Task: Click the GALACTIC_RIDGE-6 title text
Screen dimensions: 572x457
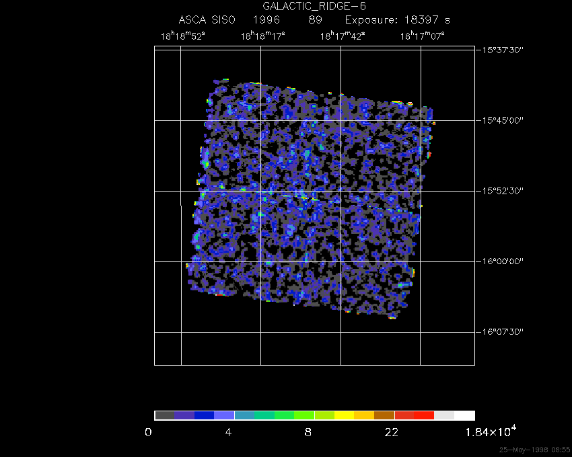Action: [314, 6]
